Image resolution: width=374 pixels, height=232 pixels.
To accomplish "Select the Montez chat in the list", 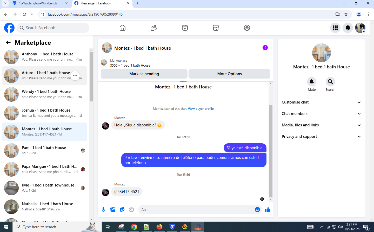I will coord(45,132).
